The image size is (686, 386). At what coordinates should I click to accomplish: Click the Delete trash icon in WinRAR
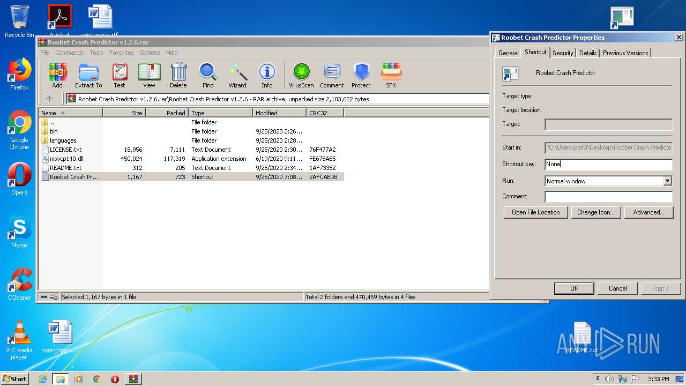point(178,76)
